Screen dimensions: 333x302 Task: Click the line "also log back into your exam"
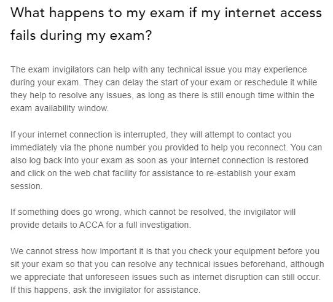[x=159, y=161]
